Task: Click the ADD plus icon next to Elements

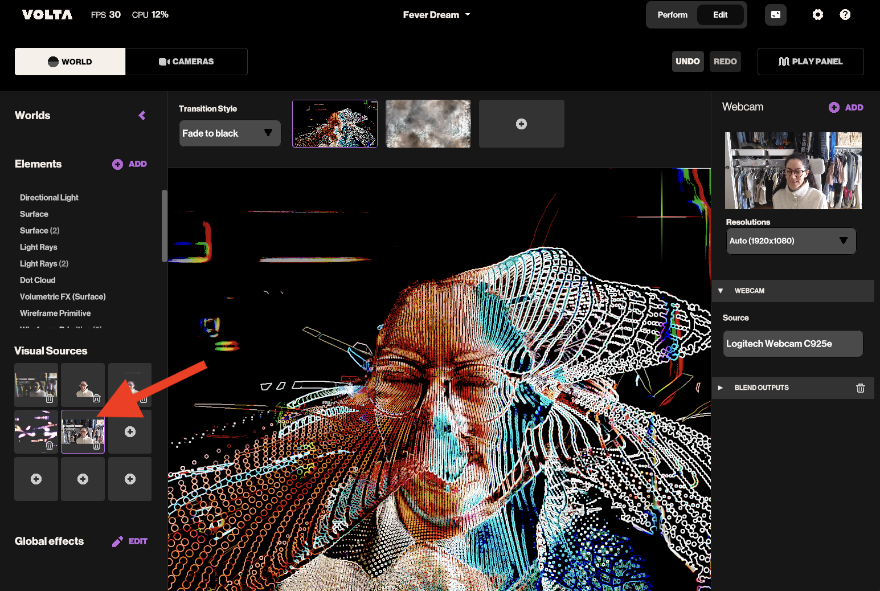Action: [117, 164]
